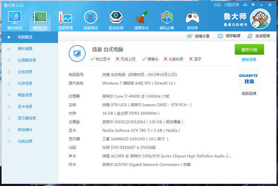Click the 鲁大师 mascot avatar
The image size is (278, 186).
click(x=260, y=19)
